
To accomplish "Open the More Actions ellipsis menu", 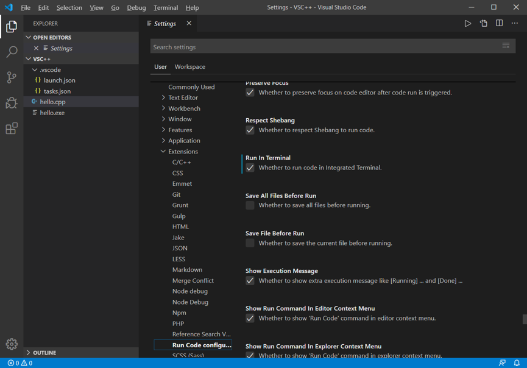I will coord(515,23).
